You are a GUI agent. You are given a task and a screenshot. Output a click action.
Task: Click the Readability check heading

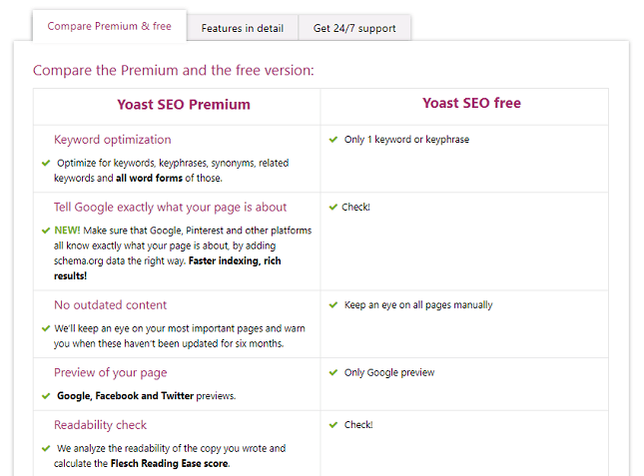click(100, 425)
